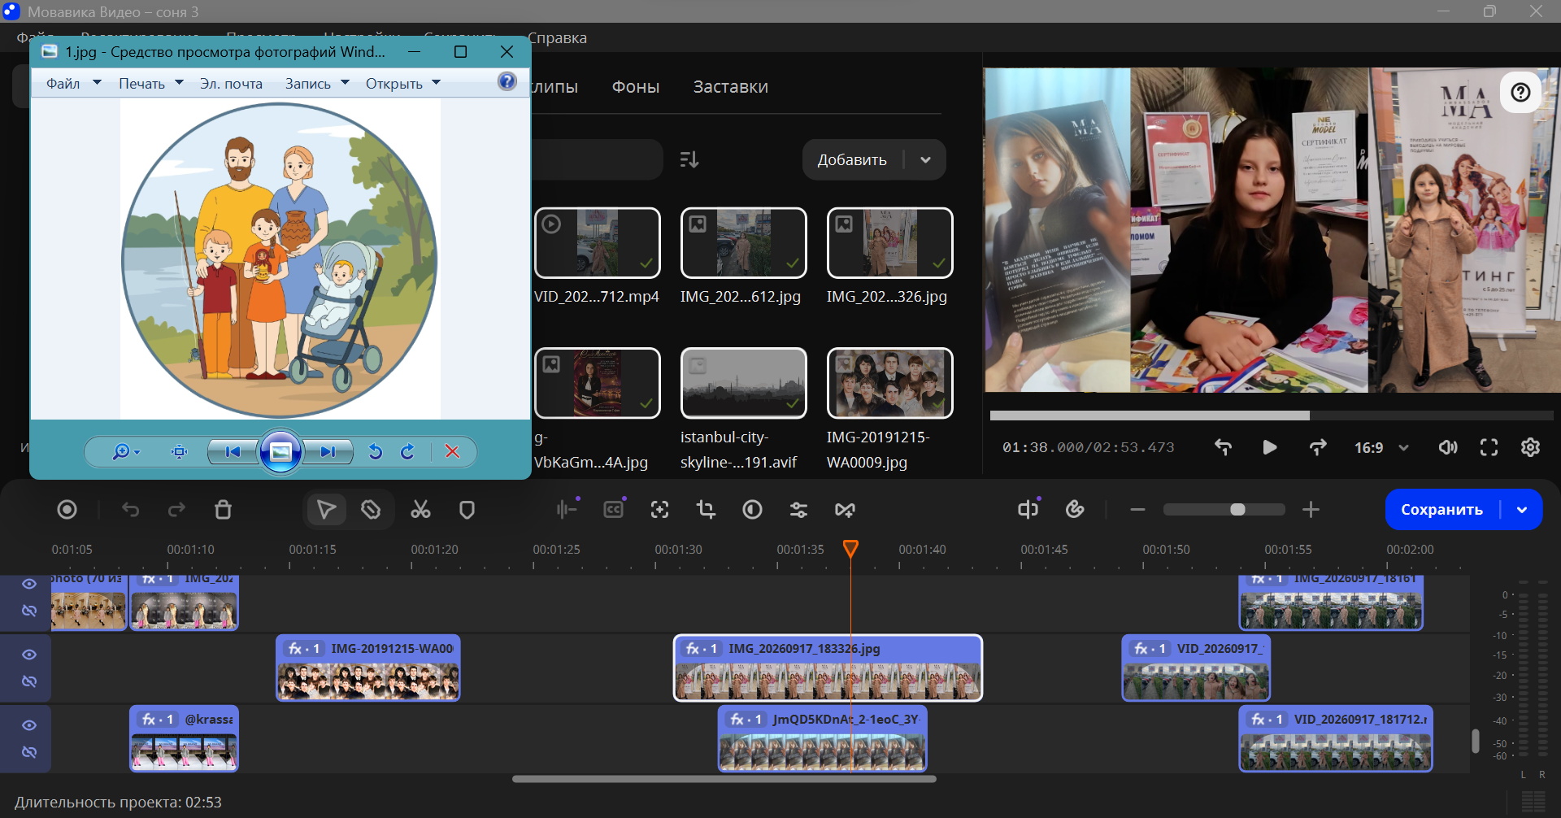Click the sort media files icon
This screenshot has width=1561, height=818.
pyautogui.click(x=689, y=159)
